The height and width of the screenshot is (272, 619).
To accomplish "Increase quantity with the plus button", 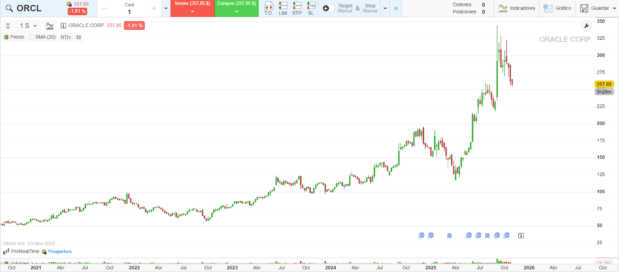I will [154, 8].
